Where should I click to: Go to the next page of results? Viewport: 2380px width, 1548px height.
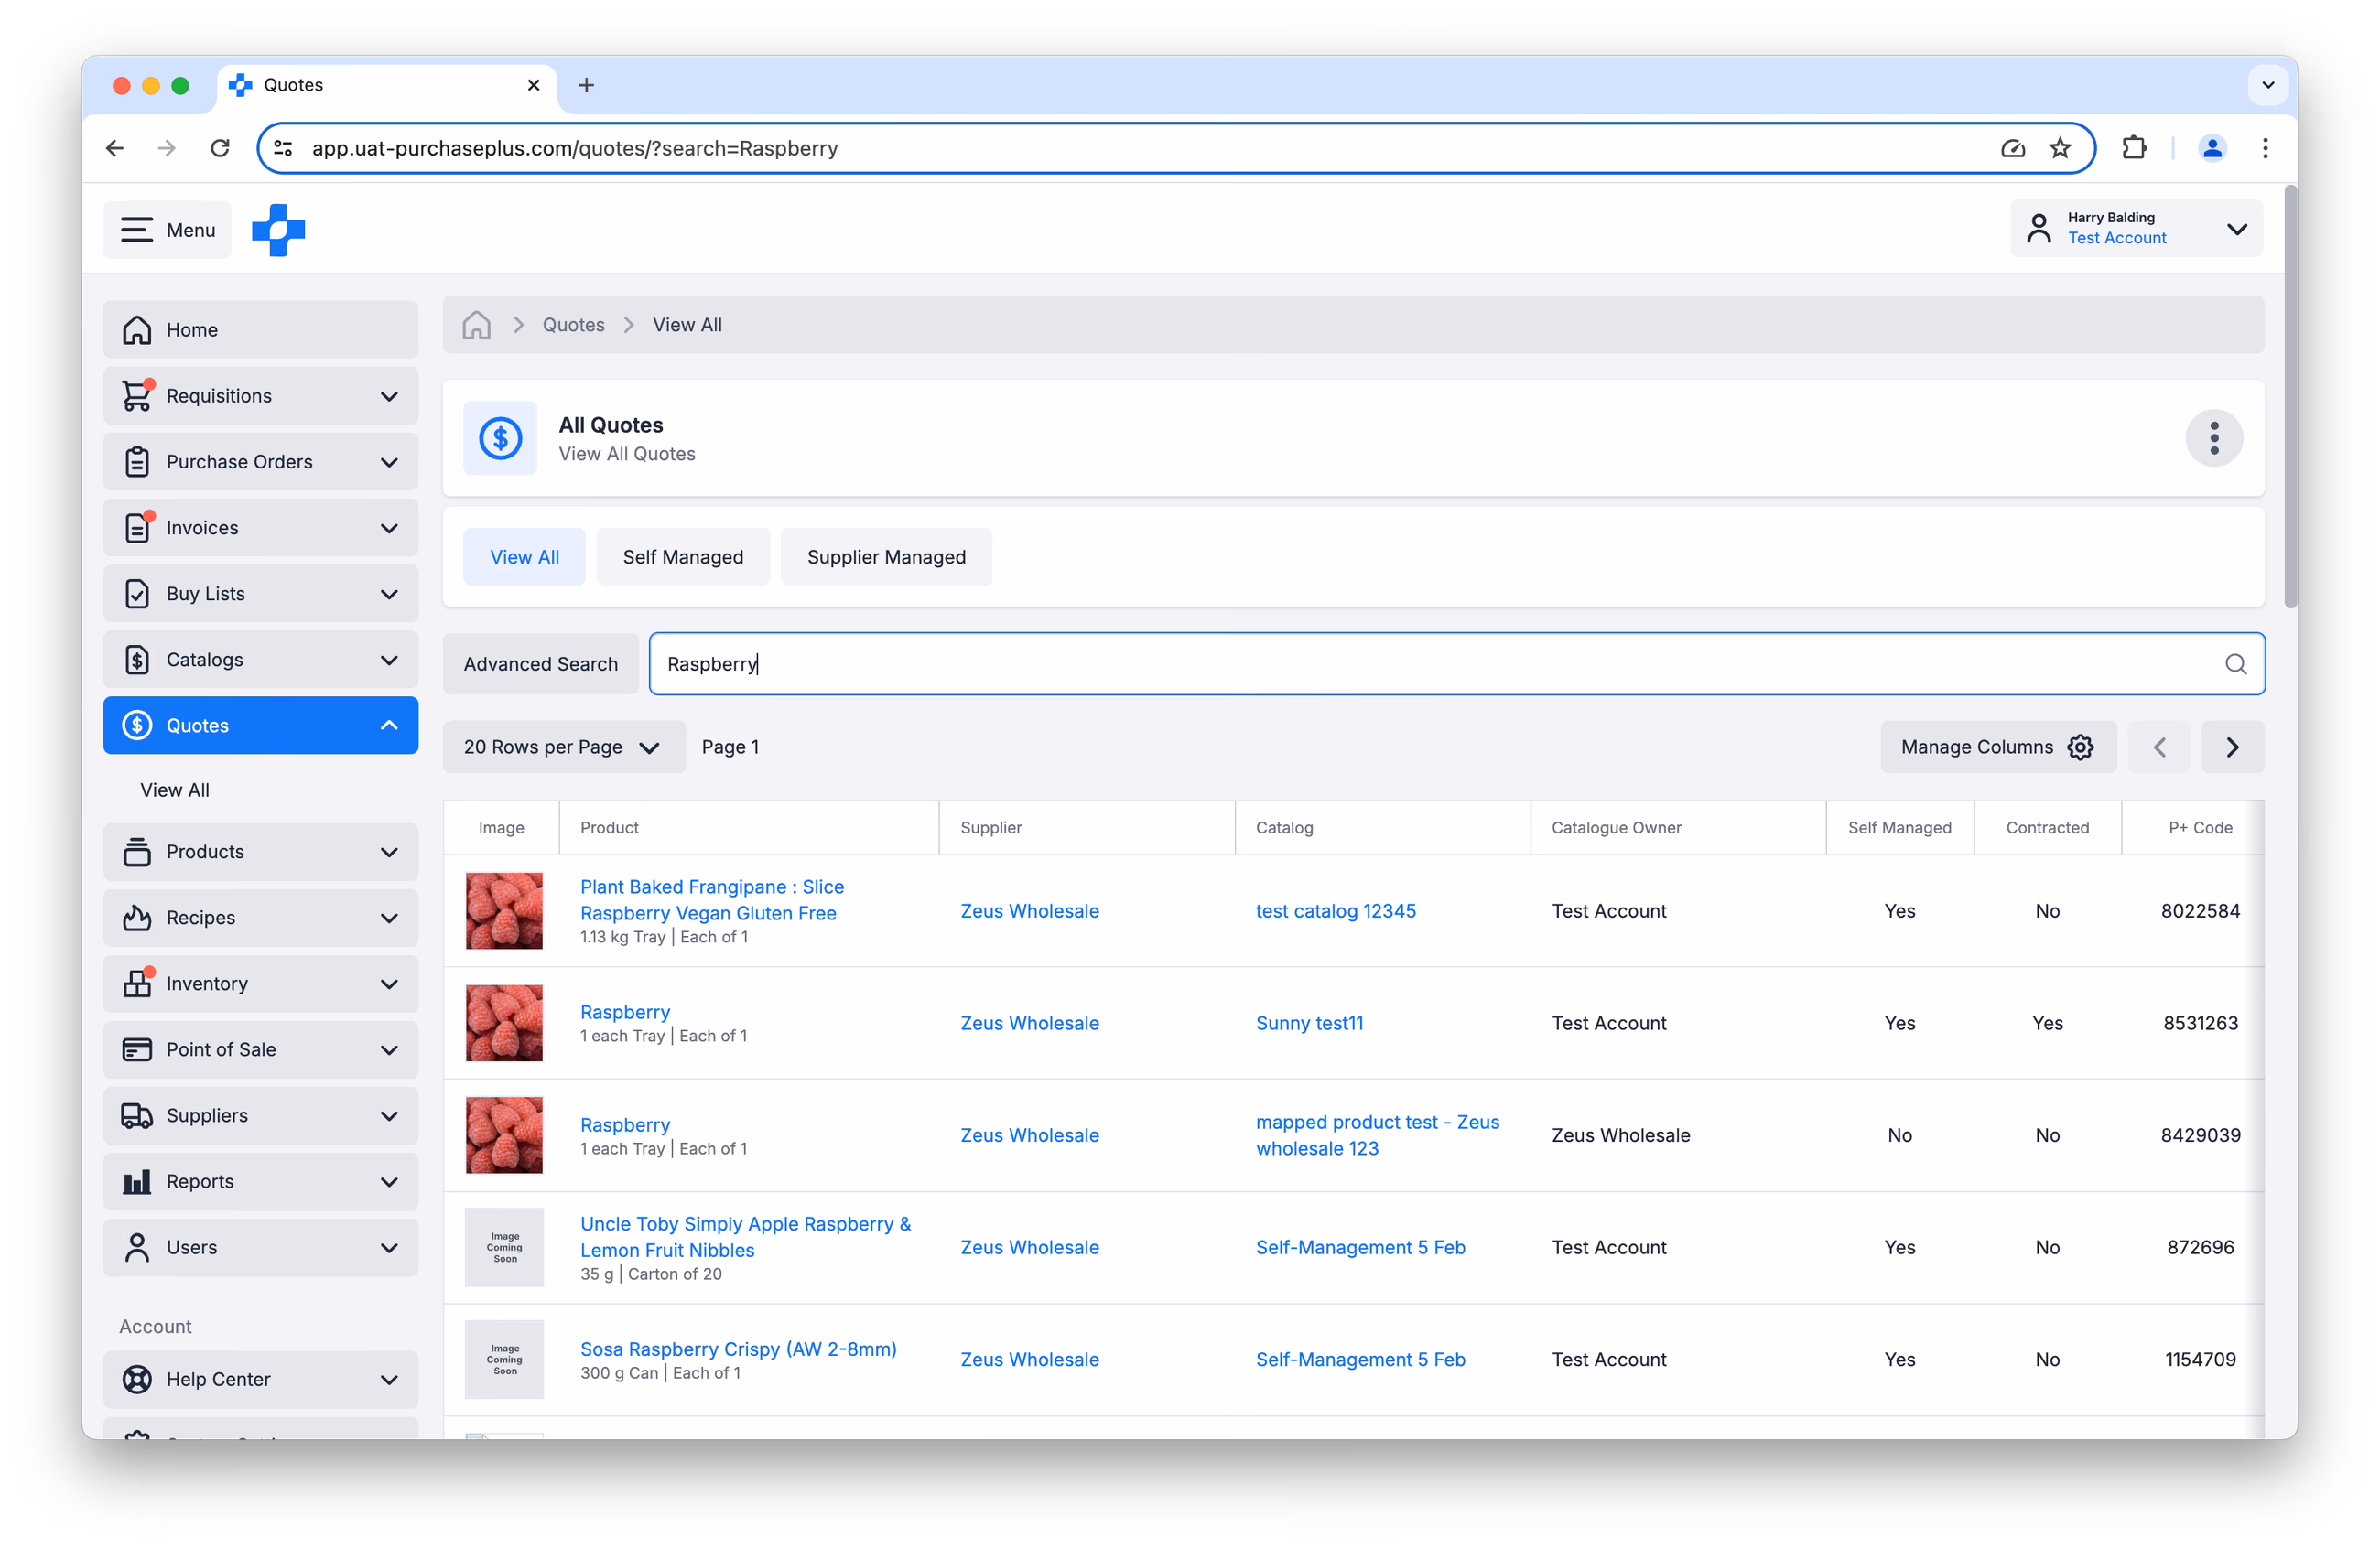(2233, 747)
